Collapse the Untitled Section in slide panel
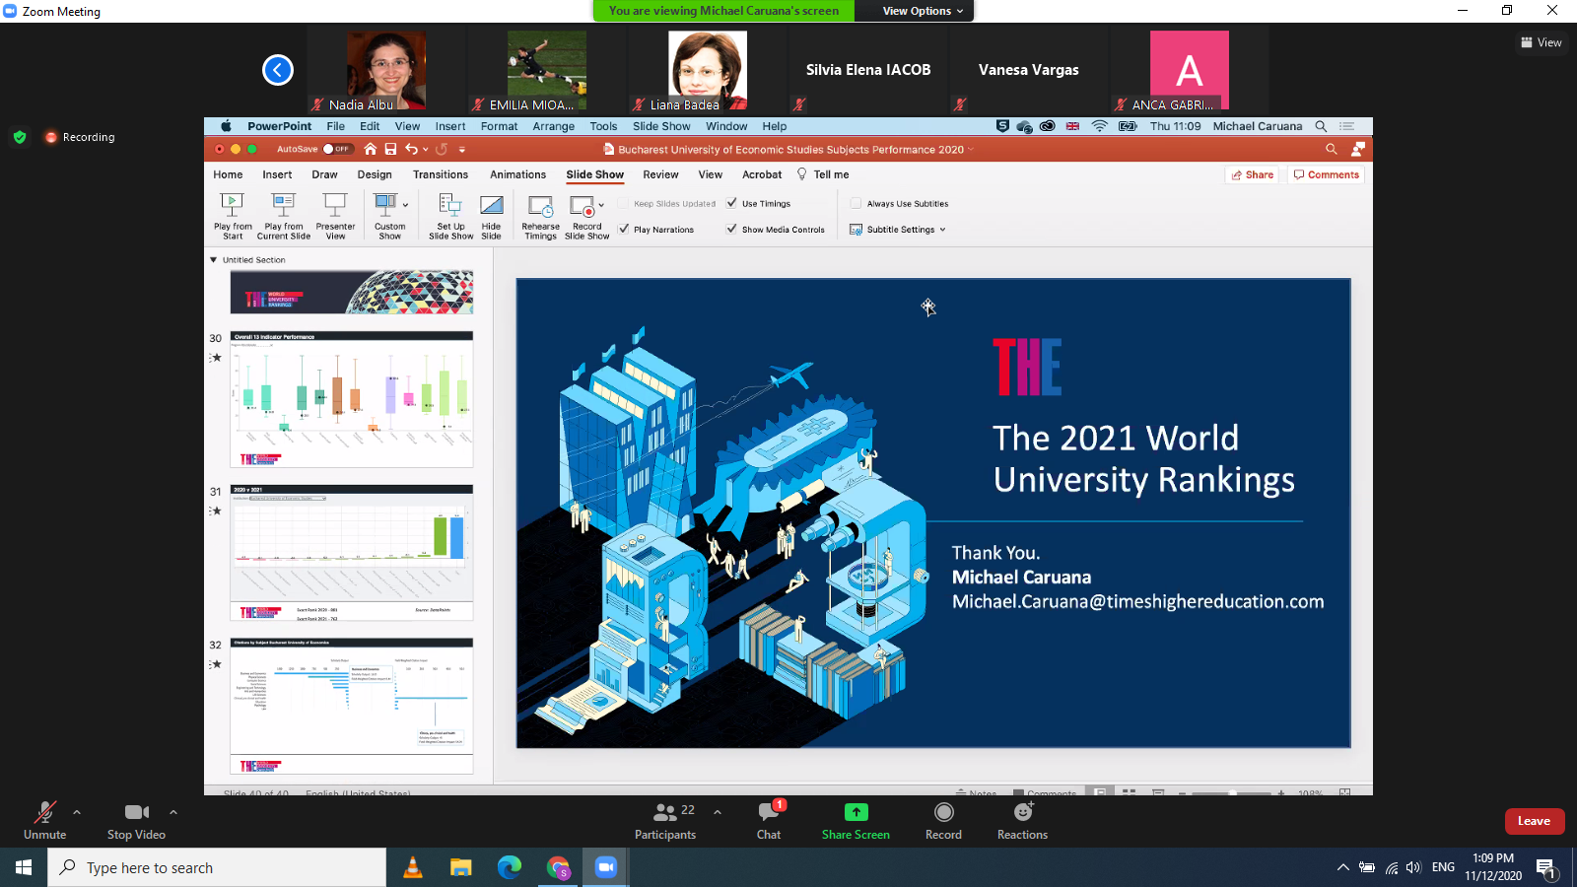 [214, 260]
